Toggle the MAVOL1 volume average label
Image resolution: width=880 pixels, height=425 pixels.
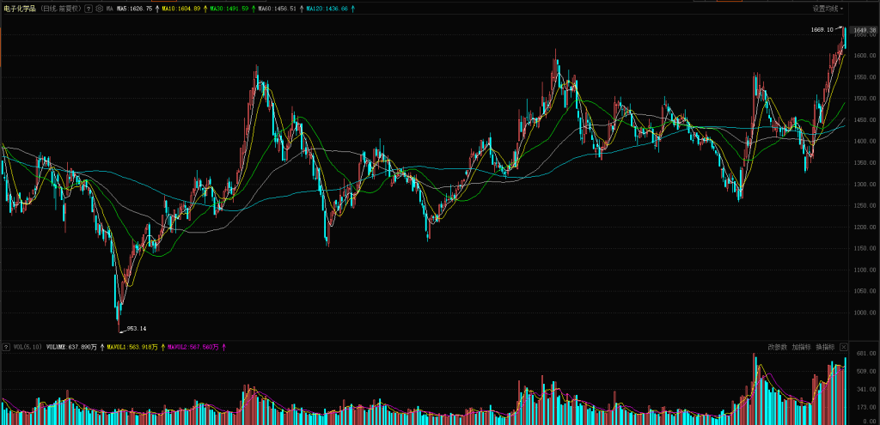click(133, 348)
